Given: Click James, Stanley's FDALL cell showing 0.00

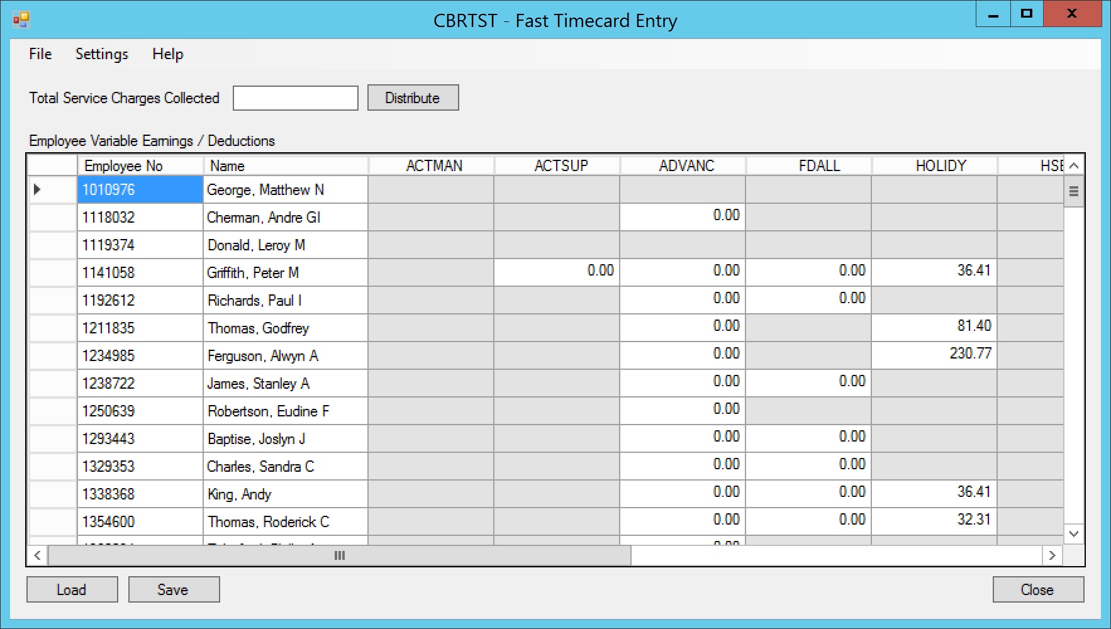Looking at the screenshot, I should click(x=808, y=383).
